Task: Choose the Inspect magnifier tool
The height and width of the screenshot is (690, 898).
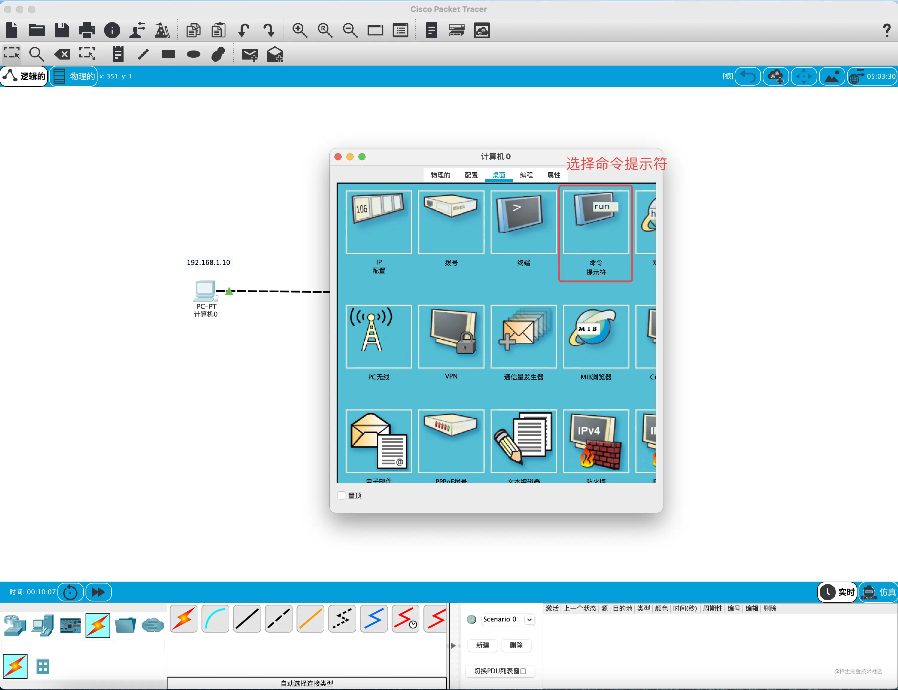Action: pyautogui.click(x=36, y=54)
